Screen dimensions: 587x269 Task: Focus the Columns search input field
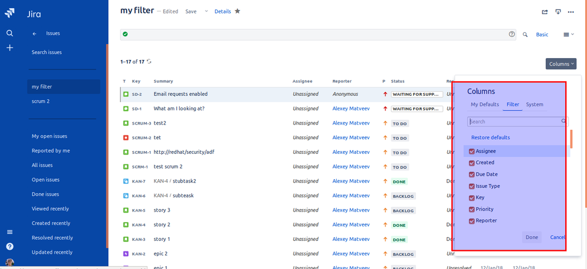(518, 121)
